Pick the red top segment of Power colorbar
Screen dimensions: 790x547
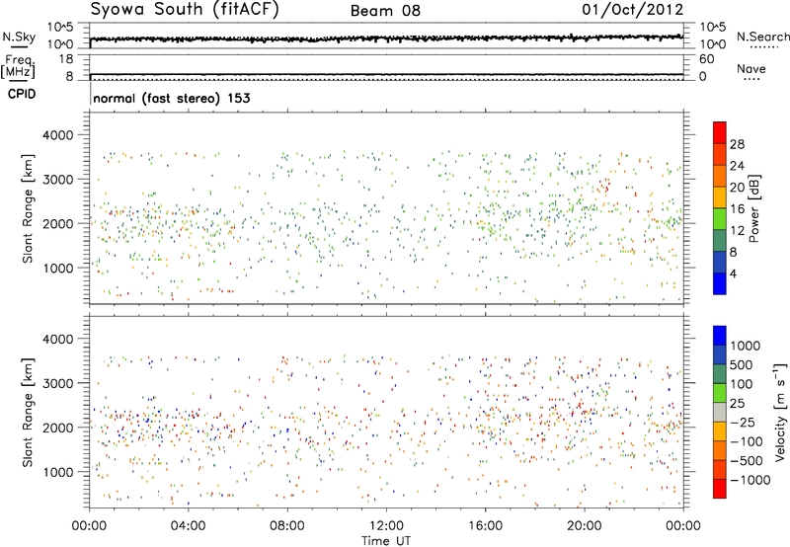[x=720, y=132]
